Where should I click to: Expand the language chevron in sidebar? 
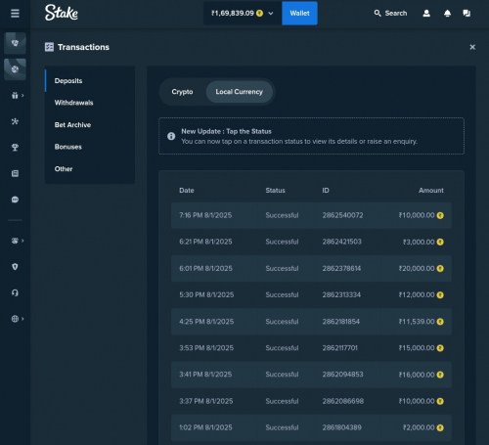[x=22, y=319]
